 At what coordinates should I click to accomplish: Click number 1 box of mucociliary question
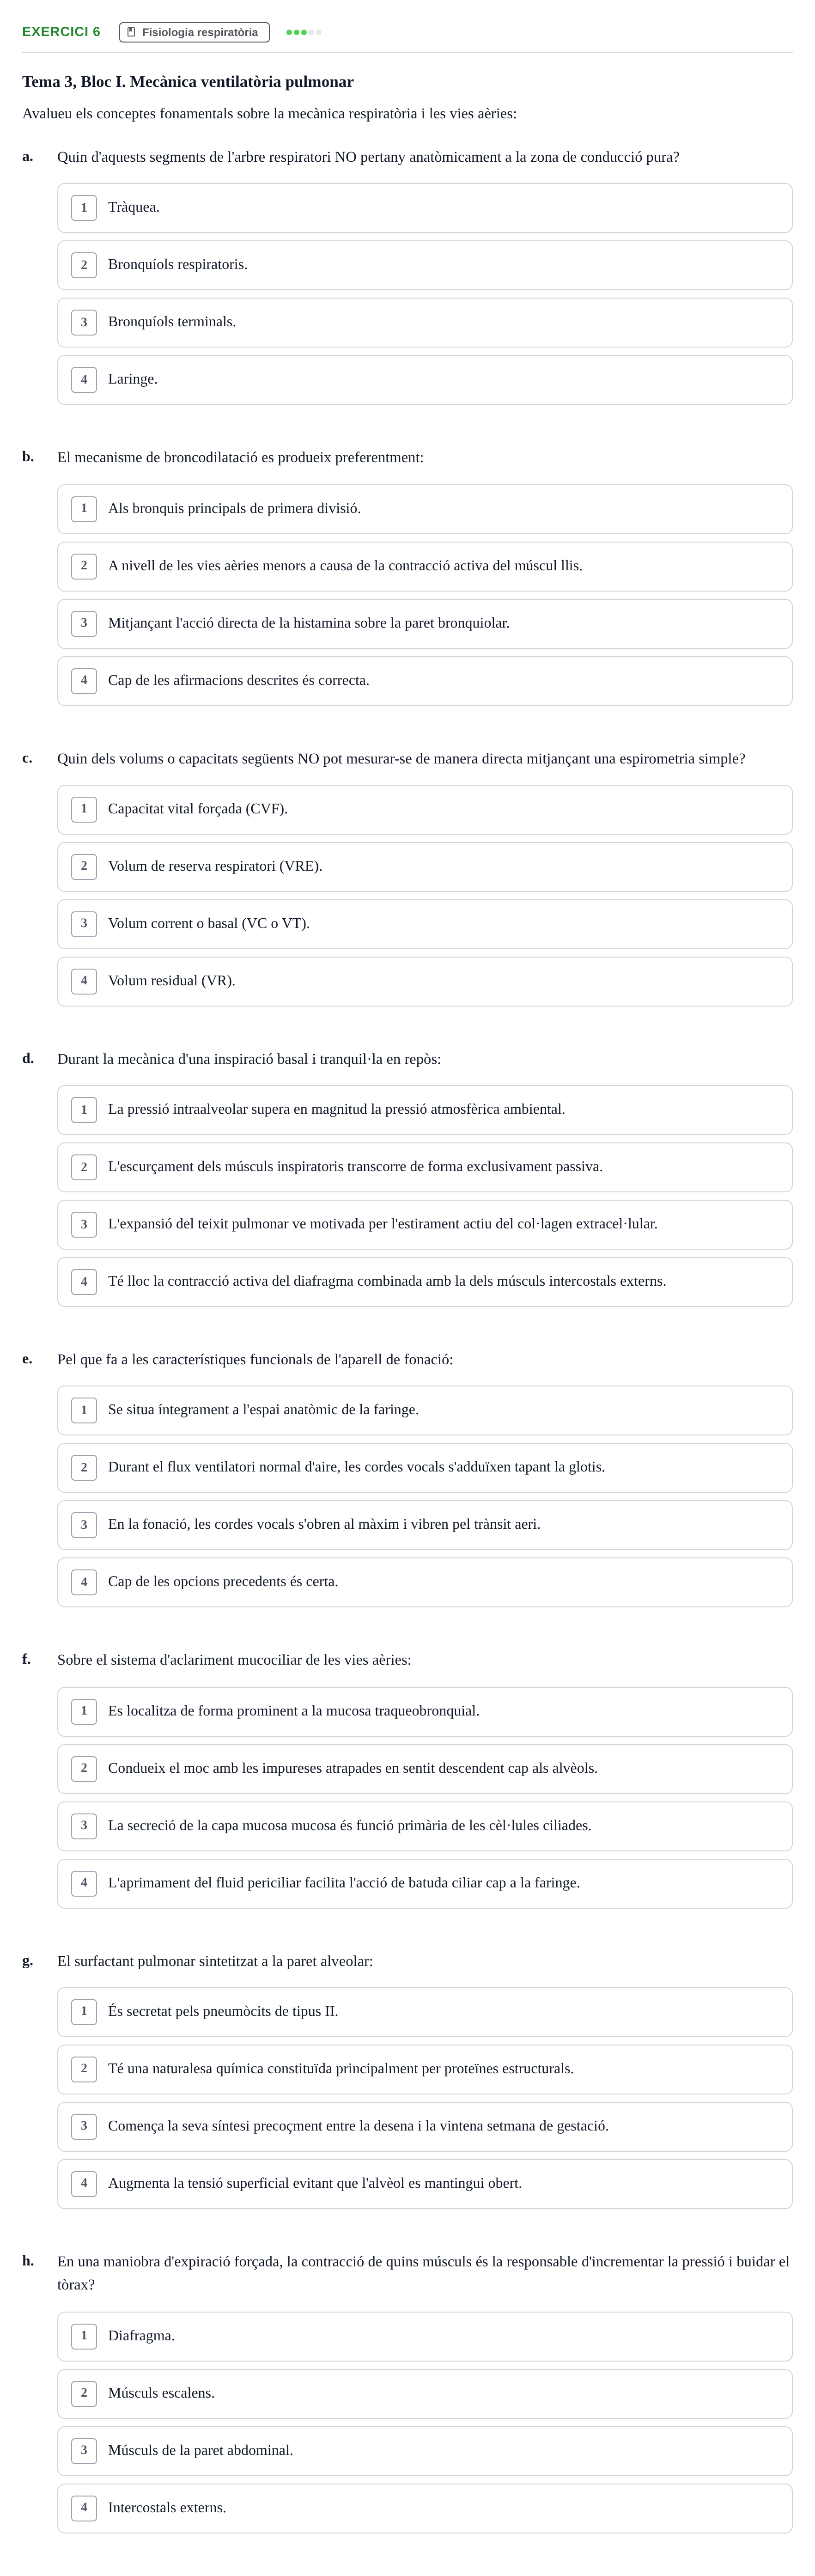[x=84, y=1711]
